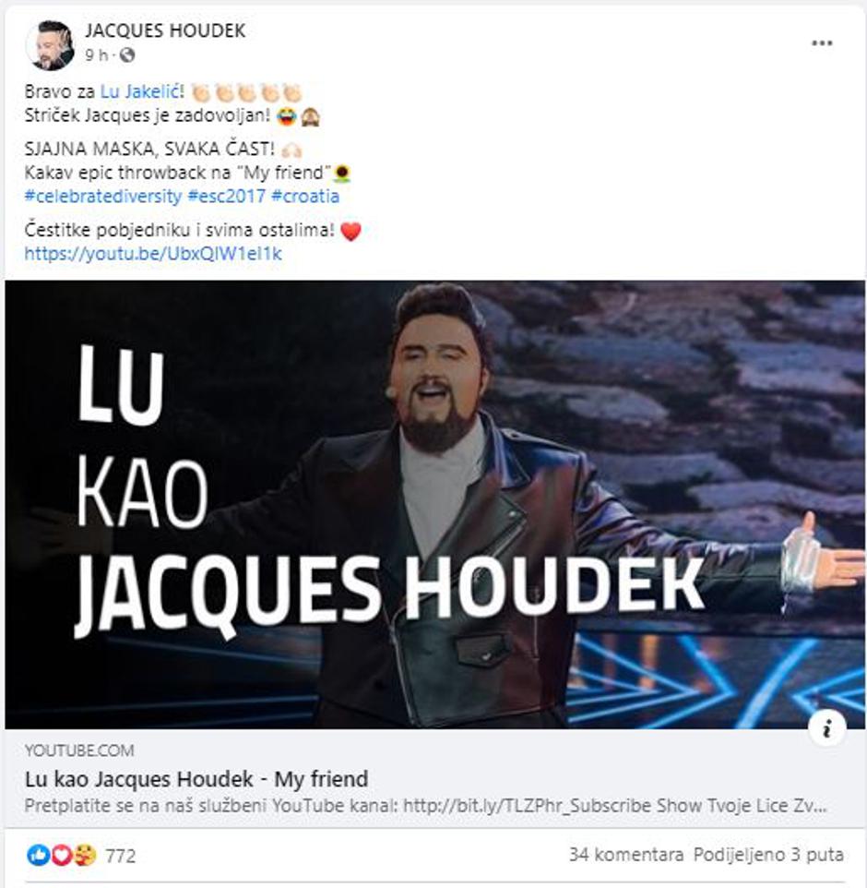Click the 9 h post timestamp
Screen dimensions: 867x888
96,55
